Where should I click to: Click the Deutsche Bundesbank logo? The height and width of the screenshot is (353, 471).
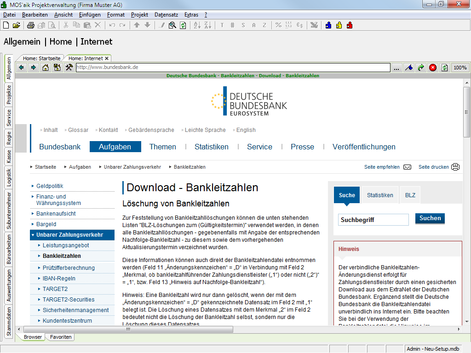pos(249,101)
